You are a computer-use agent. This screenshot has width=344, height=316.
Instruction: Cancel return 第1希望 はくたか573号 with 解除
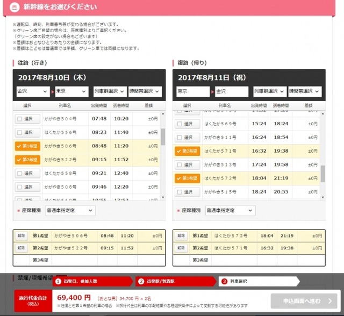pos(181,236)
